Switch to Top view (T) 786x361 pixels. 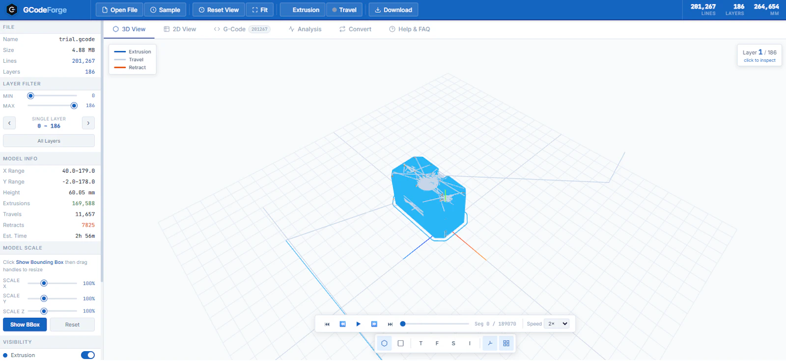(421, 343)
